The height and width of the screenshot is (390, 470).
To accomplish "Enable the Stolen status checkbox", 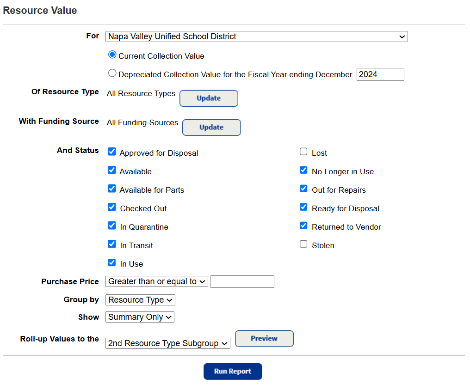I will point(303,244).
